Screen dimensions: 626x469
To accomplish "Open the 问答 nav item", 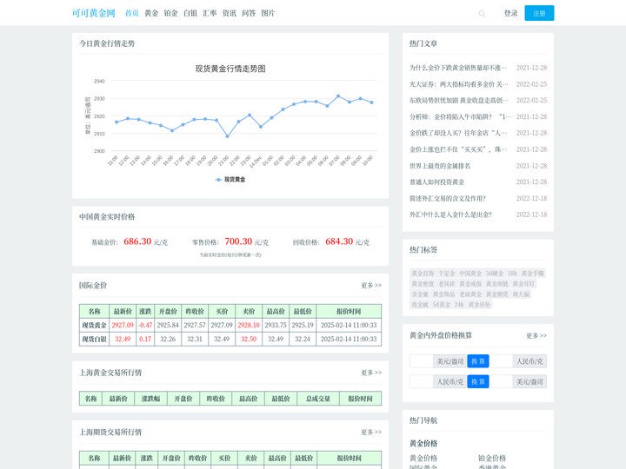I will 249,13.
